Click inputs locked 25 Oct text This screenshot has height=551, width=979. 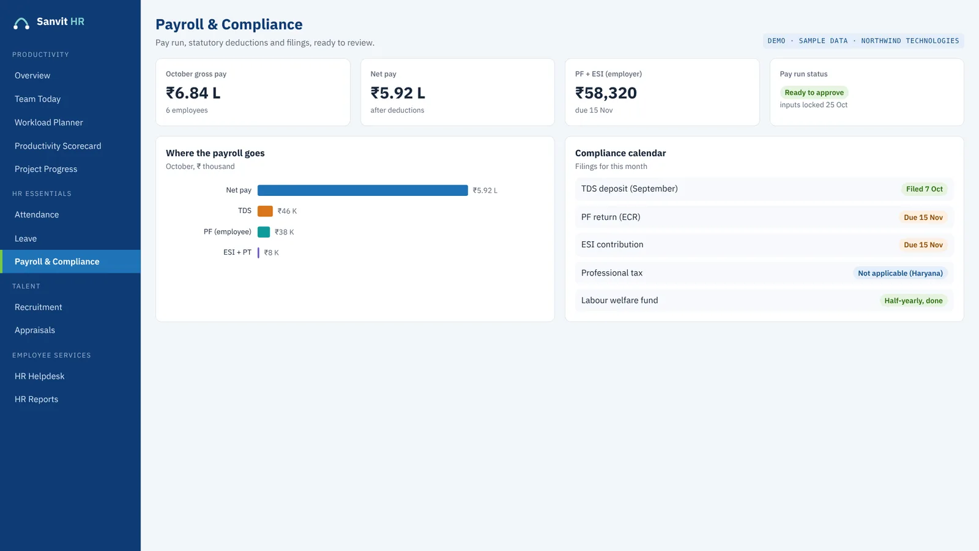click(x=813, y=105)
